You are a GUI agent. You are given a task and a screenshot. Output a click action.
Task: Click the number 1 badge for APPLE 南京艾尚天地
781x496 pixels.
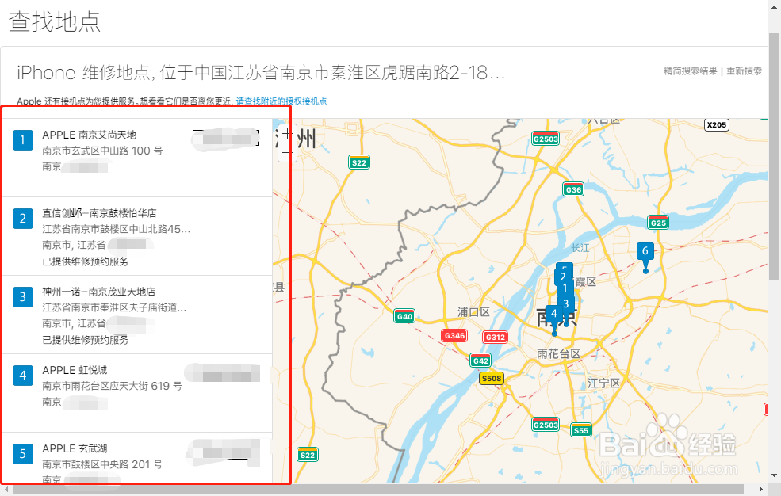[x=23, y=140]
